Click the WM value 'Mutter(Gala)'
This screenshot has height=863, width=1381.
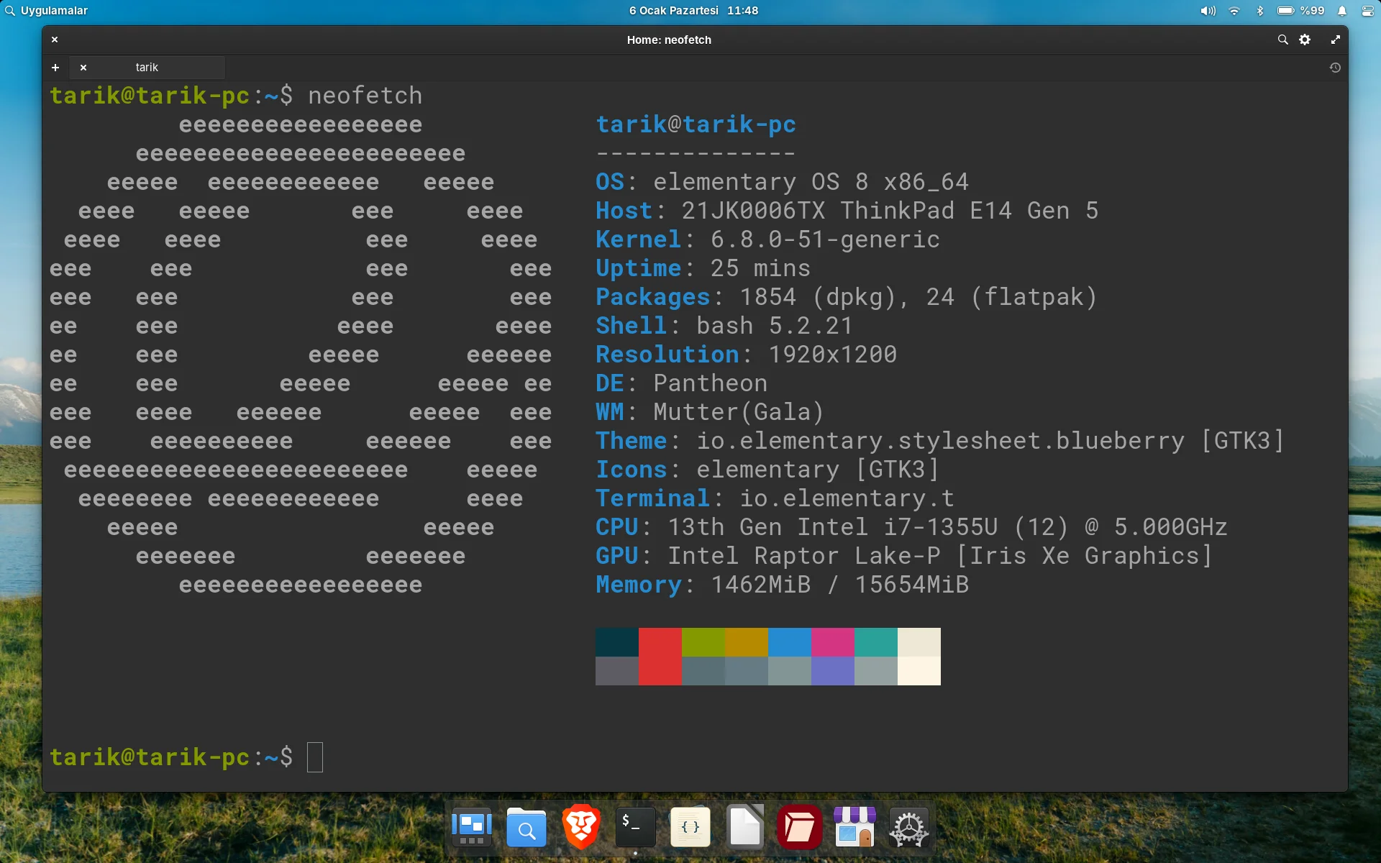tap(739, 412)
